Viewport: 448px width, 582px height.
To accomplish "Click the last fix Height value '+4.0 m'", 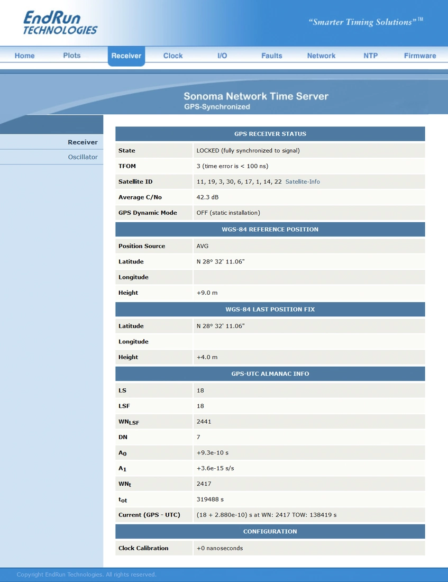I will click(207, 358).
